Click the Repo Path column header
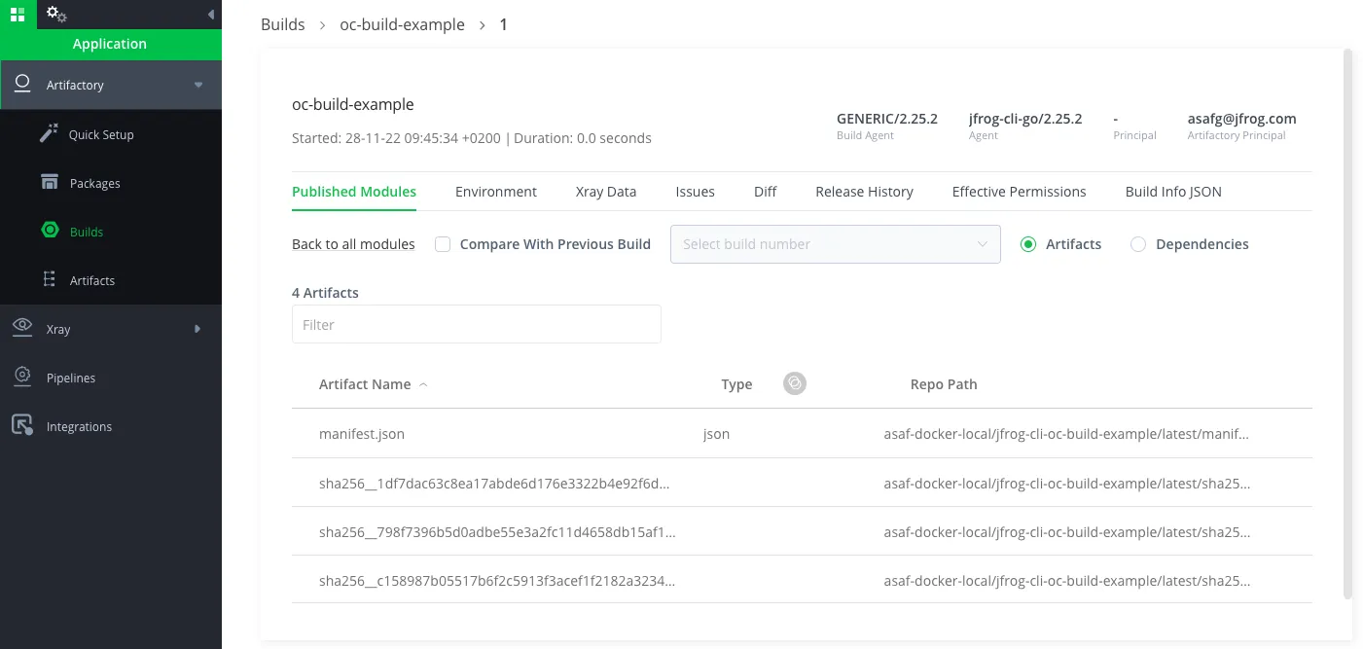Image resolution: width=1363 pixels, height=649 pixels. (x=944, y=384)
